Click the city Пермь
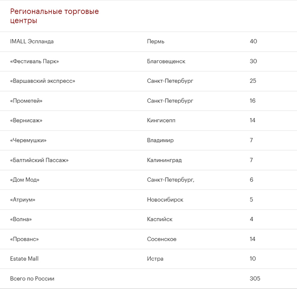 (x=156, y=42)
